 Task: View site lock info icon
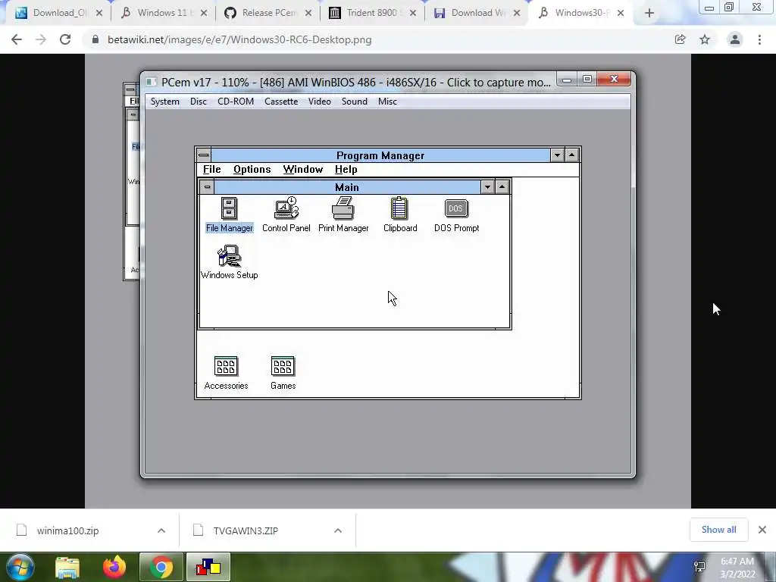tap(95, 39)
